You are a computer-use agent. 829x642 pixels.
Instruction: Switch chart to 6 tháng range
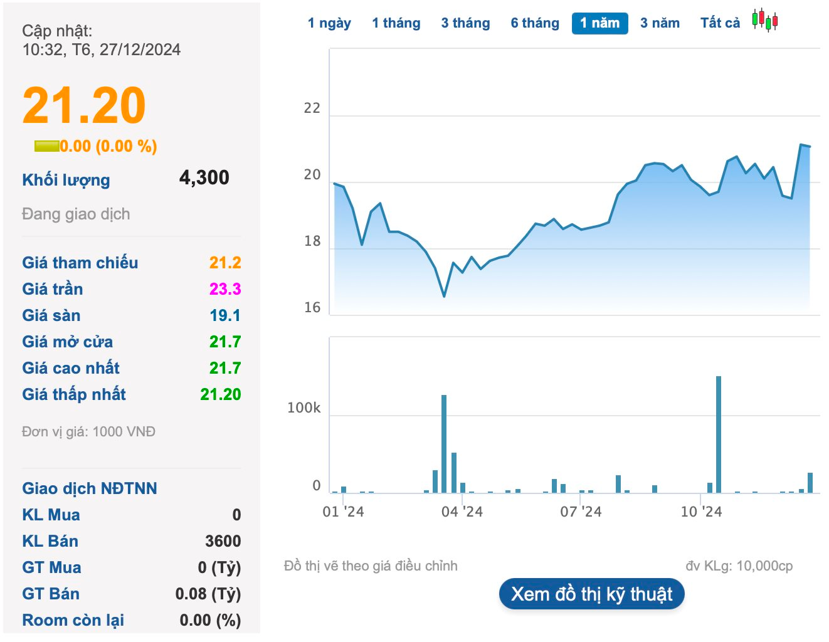click(x=535, y=23)
